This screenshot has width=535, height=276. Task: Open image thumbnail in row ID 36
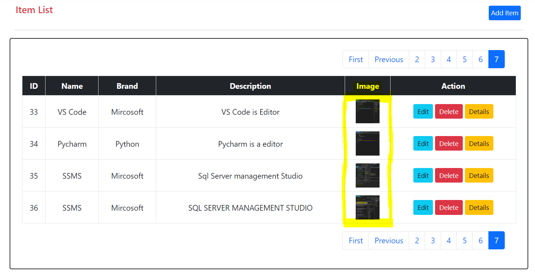click(x=367, y=207)
